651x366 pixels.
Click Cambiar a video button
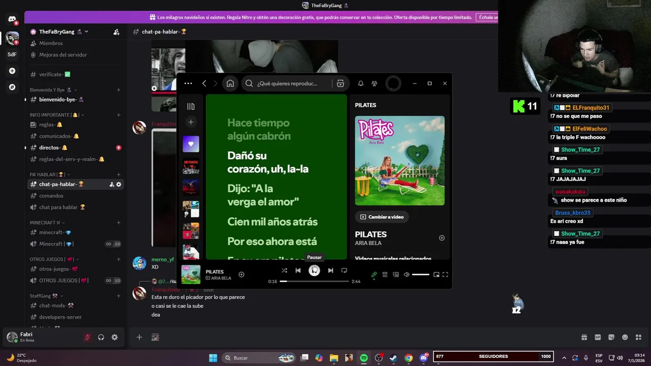[x=382, y=217]
